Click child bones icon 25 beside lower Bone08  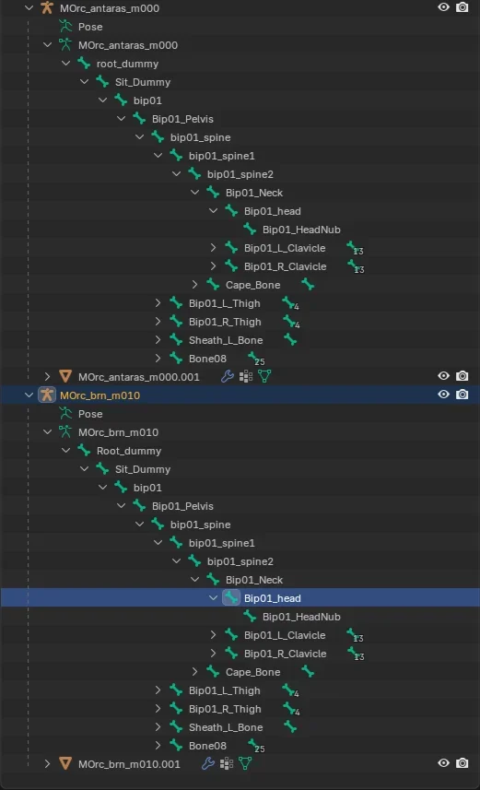pos(256,746)
